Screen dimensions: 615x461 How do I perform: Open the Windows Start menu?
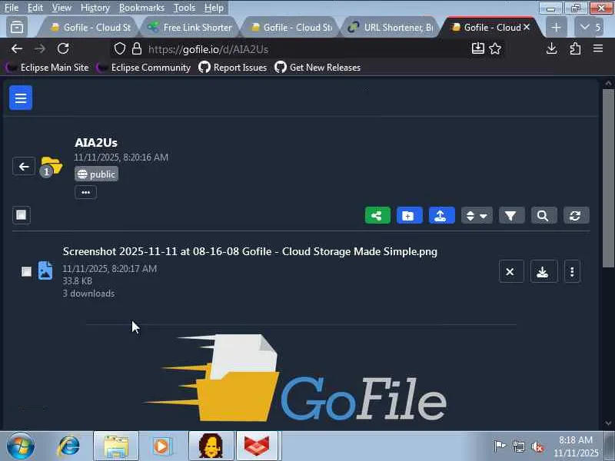point(20,446)
